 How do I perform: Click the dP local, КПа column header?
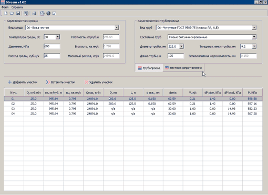coord(232,93)
